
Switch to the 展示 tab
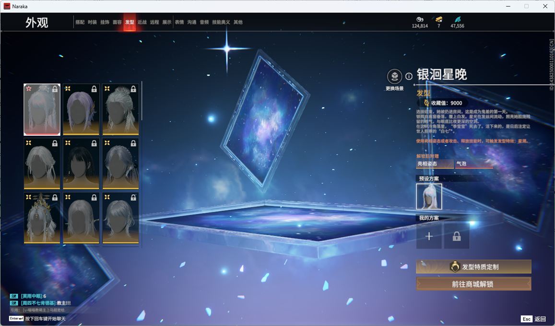click(x=167, y=22)
